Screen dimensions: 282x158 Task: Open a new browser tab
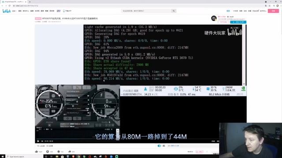[30, 2]
